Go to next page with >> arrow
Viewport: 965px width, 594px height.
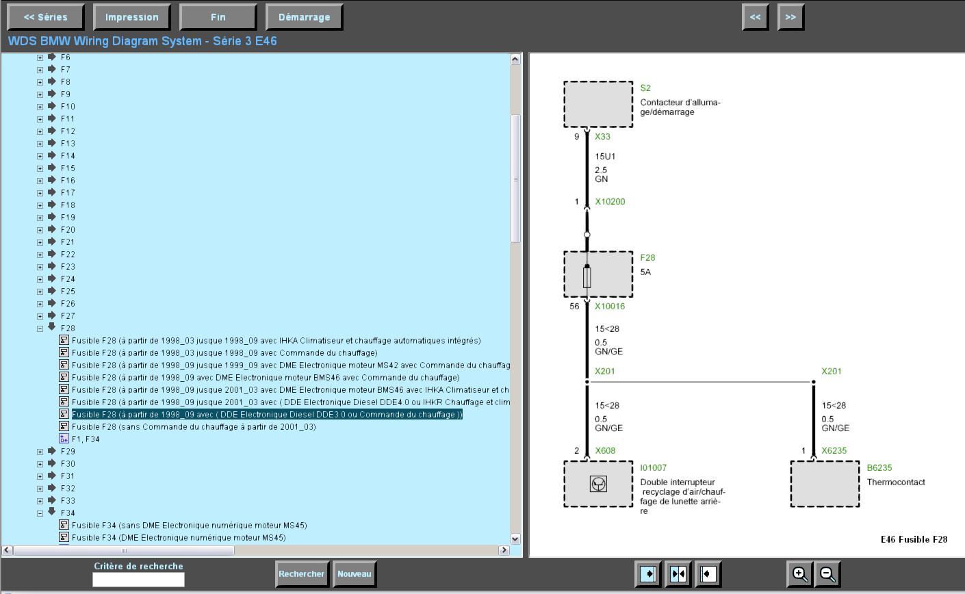pos(790,17)
